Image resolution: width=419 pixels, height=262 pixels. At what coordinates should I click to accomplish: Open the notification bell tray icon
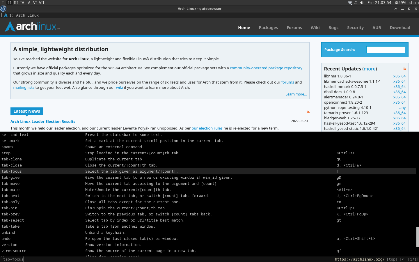click(x=356, y=3)
